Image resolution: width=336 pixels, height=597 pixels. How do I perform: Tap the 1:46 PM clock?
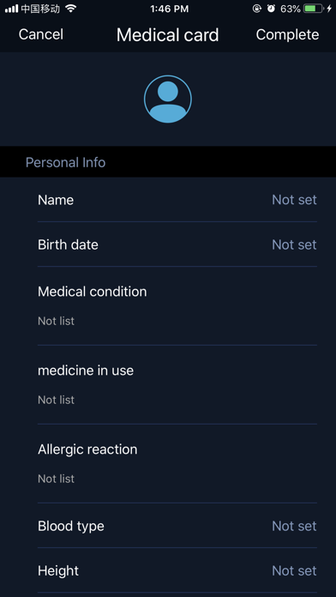pos(170,9)
